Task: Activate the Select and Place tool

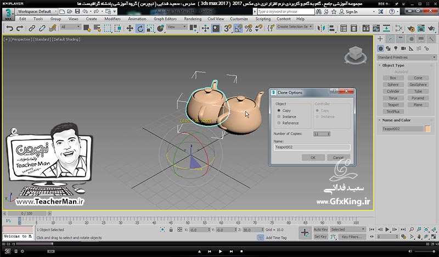Action: coord(161,29)
